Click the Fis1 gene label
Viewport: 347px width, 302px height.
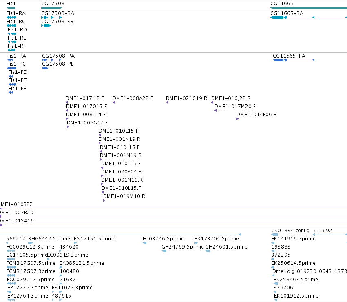[11, 4]
